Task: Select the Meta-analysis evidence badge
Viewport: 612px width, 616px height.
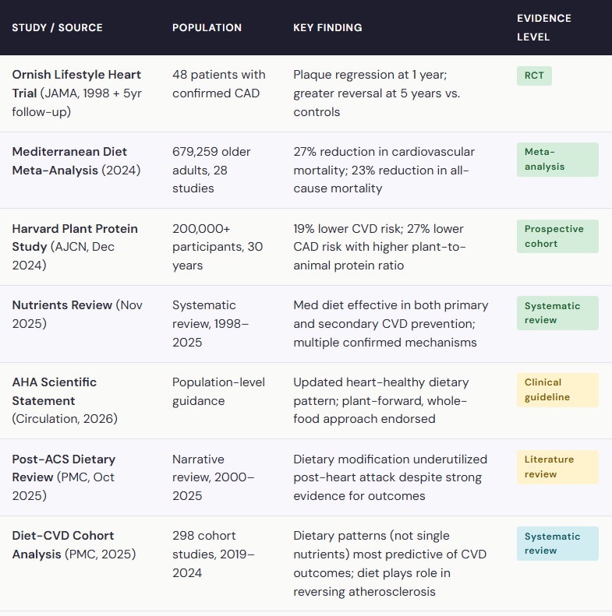Action: [x=557, y=160]
